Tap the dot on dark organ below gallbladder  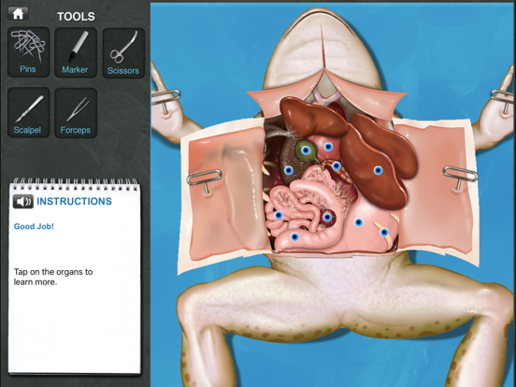pyautogui.click(x=289, y=170)
